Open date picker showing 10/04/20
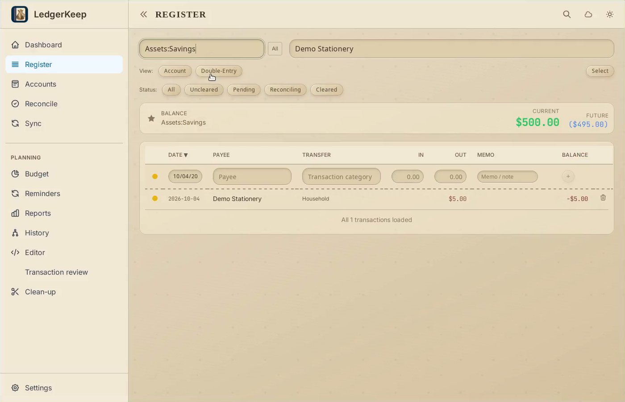Screen dimensions: 625x402 [185, 176]
